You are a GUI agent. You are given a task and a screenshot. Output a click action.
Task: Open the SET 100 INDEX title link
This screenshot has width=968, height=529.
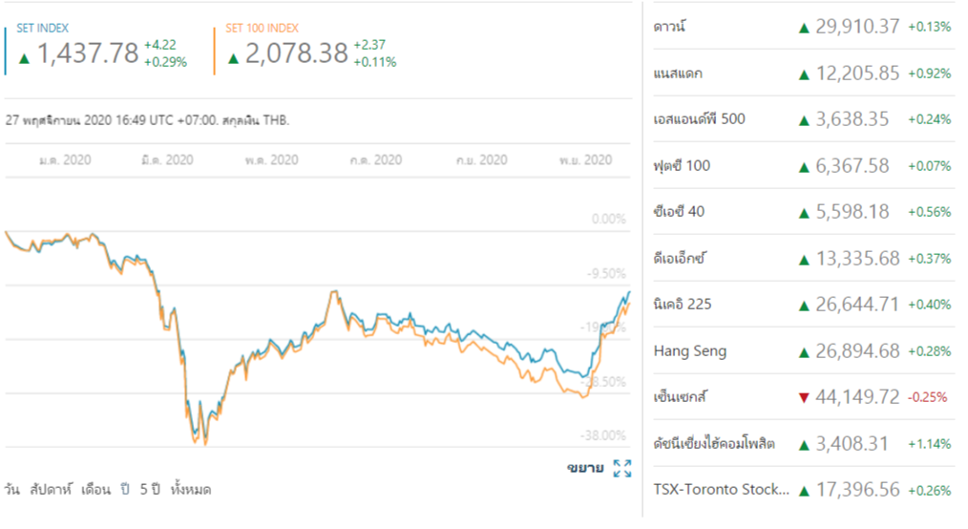pyautogui.click(x=263, y=29)
